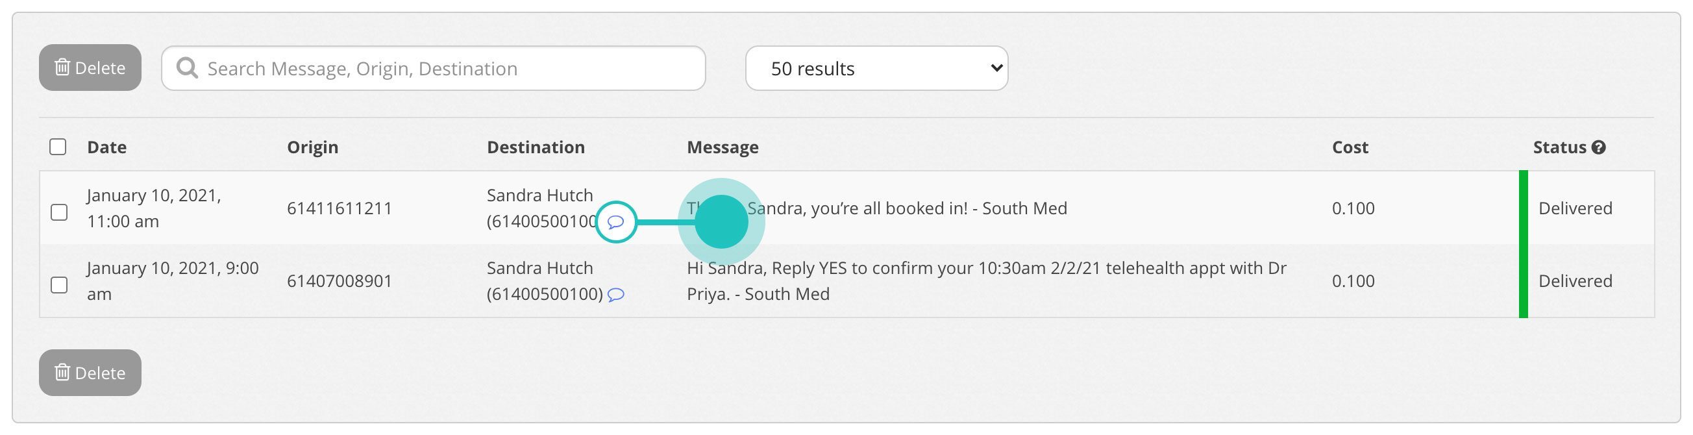Click origin number 61411611211
The height and width of the screenshot is (435, 1693).
tap(340, 208)
